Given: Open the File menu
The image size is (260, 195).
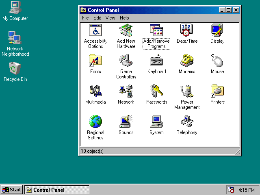Looking at the screenshot, I should (85, 18).
